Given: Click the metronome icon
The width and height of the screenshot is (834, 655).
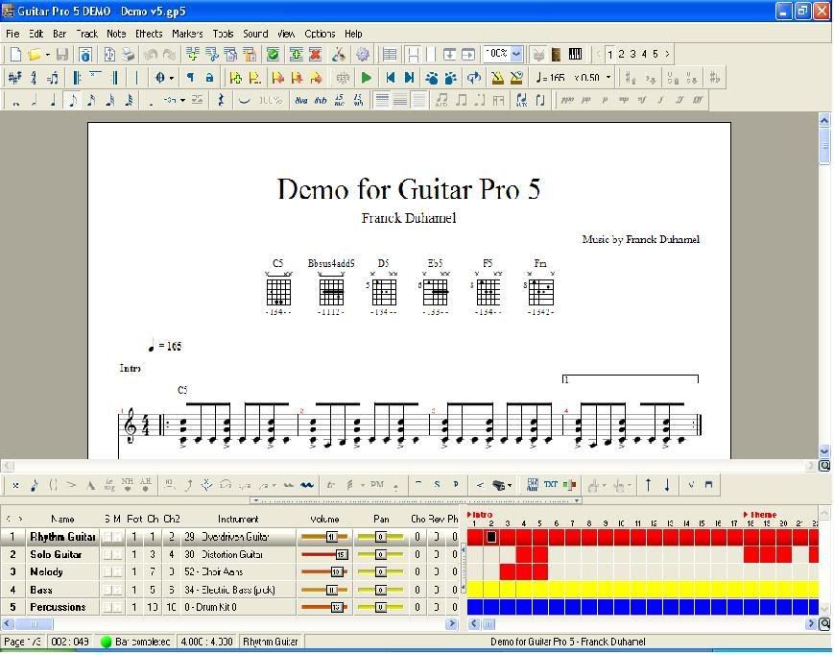Looking at the screenshot, I should (497, 78).
